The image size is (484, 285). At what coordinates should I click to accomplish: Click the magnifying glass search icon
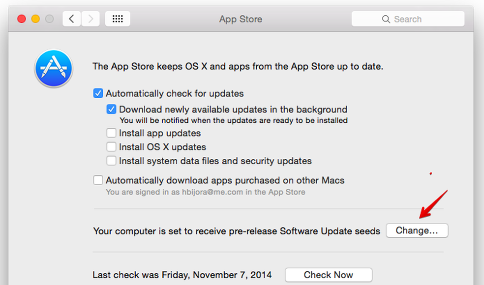coord(386,19)
